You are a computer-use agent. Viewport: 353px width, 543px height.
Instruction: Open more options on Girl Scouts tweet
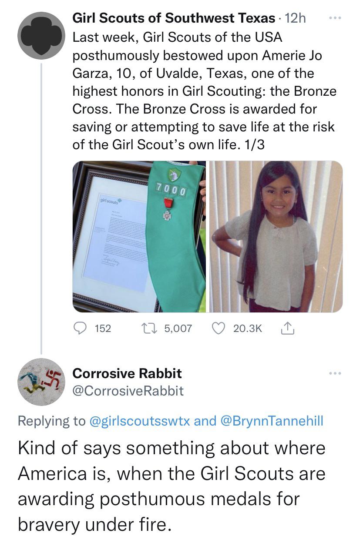(x=333, y=18)
